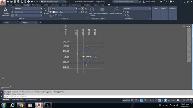Switch to the Administrar ribbon tab
This screenshot has height=108, width=193.
coord(55,5)
